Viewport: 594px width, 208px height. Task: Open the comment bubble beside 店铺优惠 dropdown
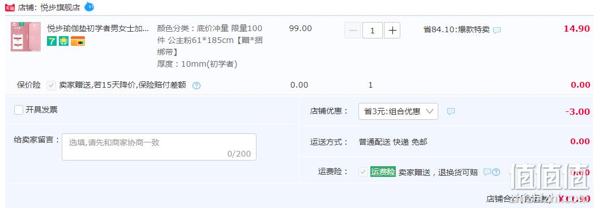451,111
